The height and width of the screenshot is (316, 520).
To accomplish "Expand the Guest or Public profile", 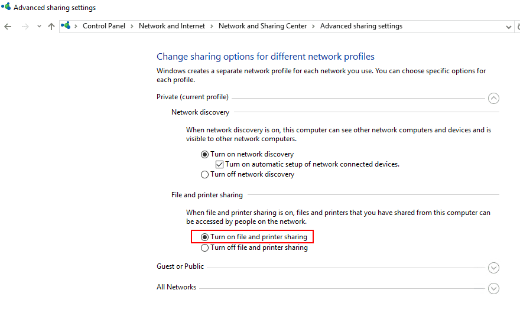I will click(493, 268).
